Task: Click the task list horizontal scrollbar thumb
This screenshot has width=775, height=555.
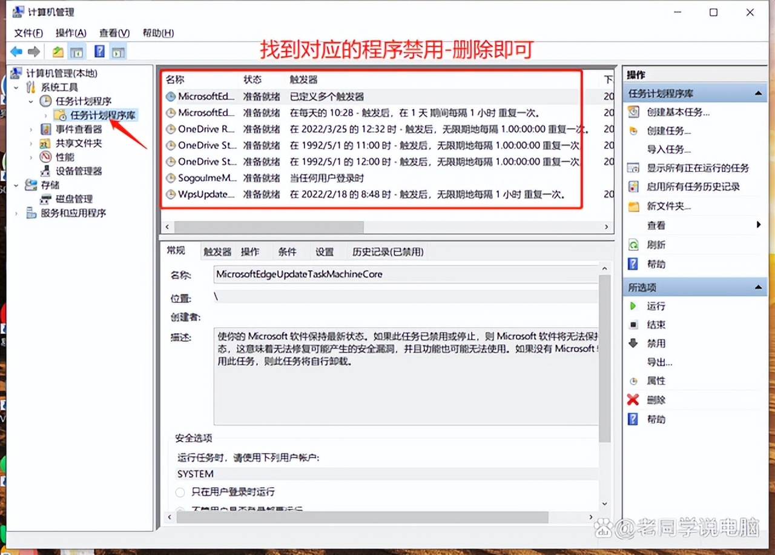Action: [269, 227]
